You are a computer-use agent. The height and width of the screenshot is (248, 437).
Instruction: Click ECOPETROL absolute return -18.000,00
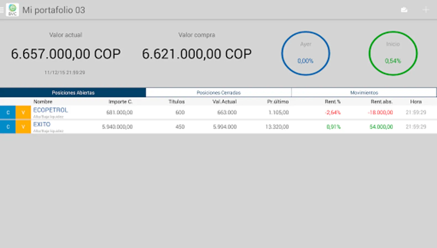tap(380, 112)
